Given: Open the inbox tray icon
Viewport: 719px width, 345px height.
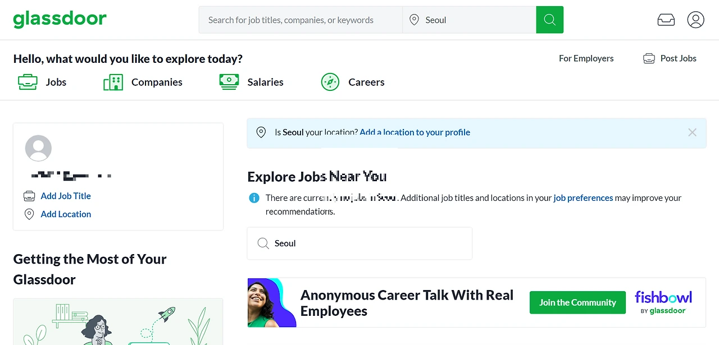Looking at the screenshot, I should coord(666,20).
